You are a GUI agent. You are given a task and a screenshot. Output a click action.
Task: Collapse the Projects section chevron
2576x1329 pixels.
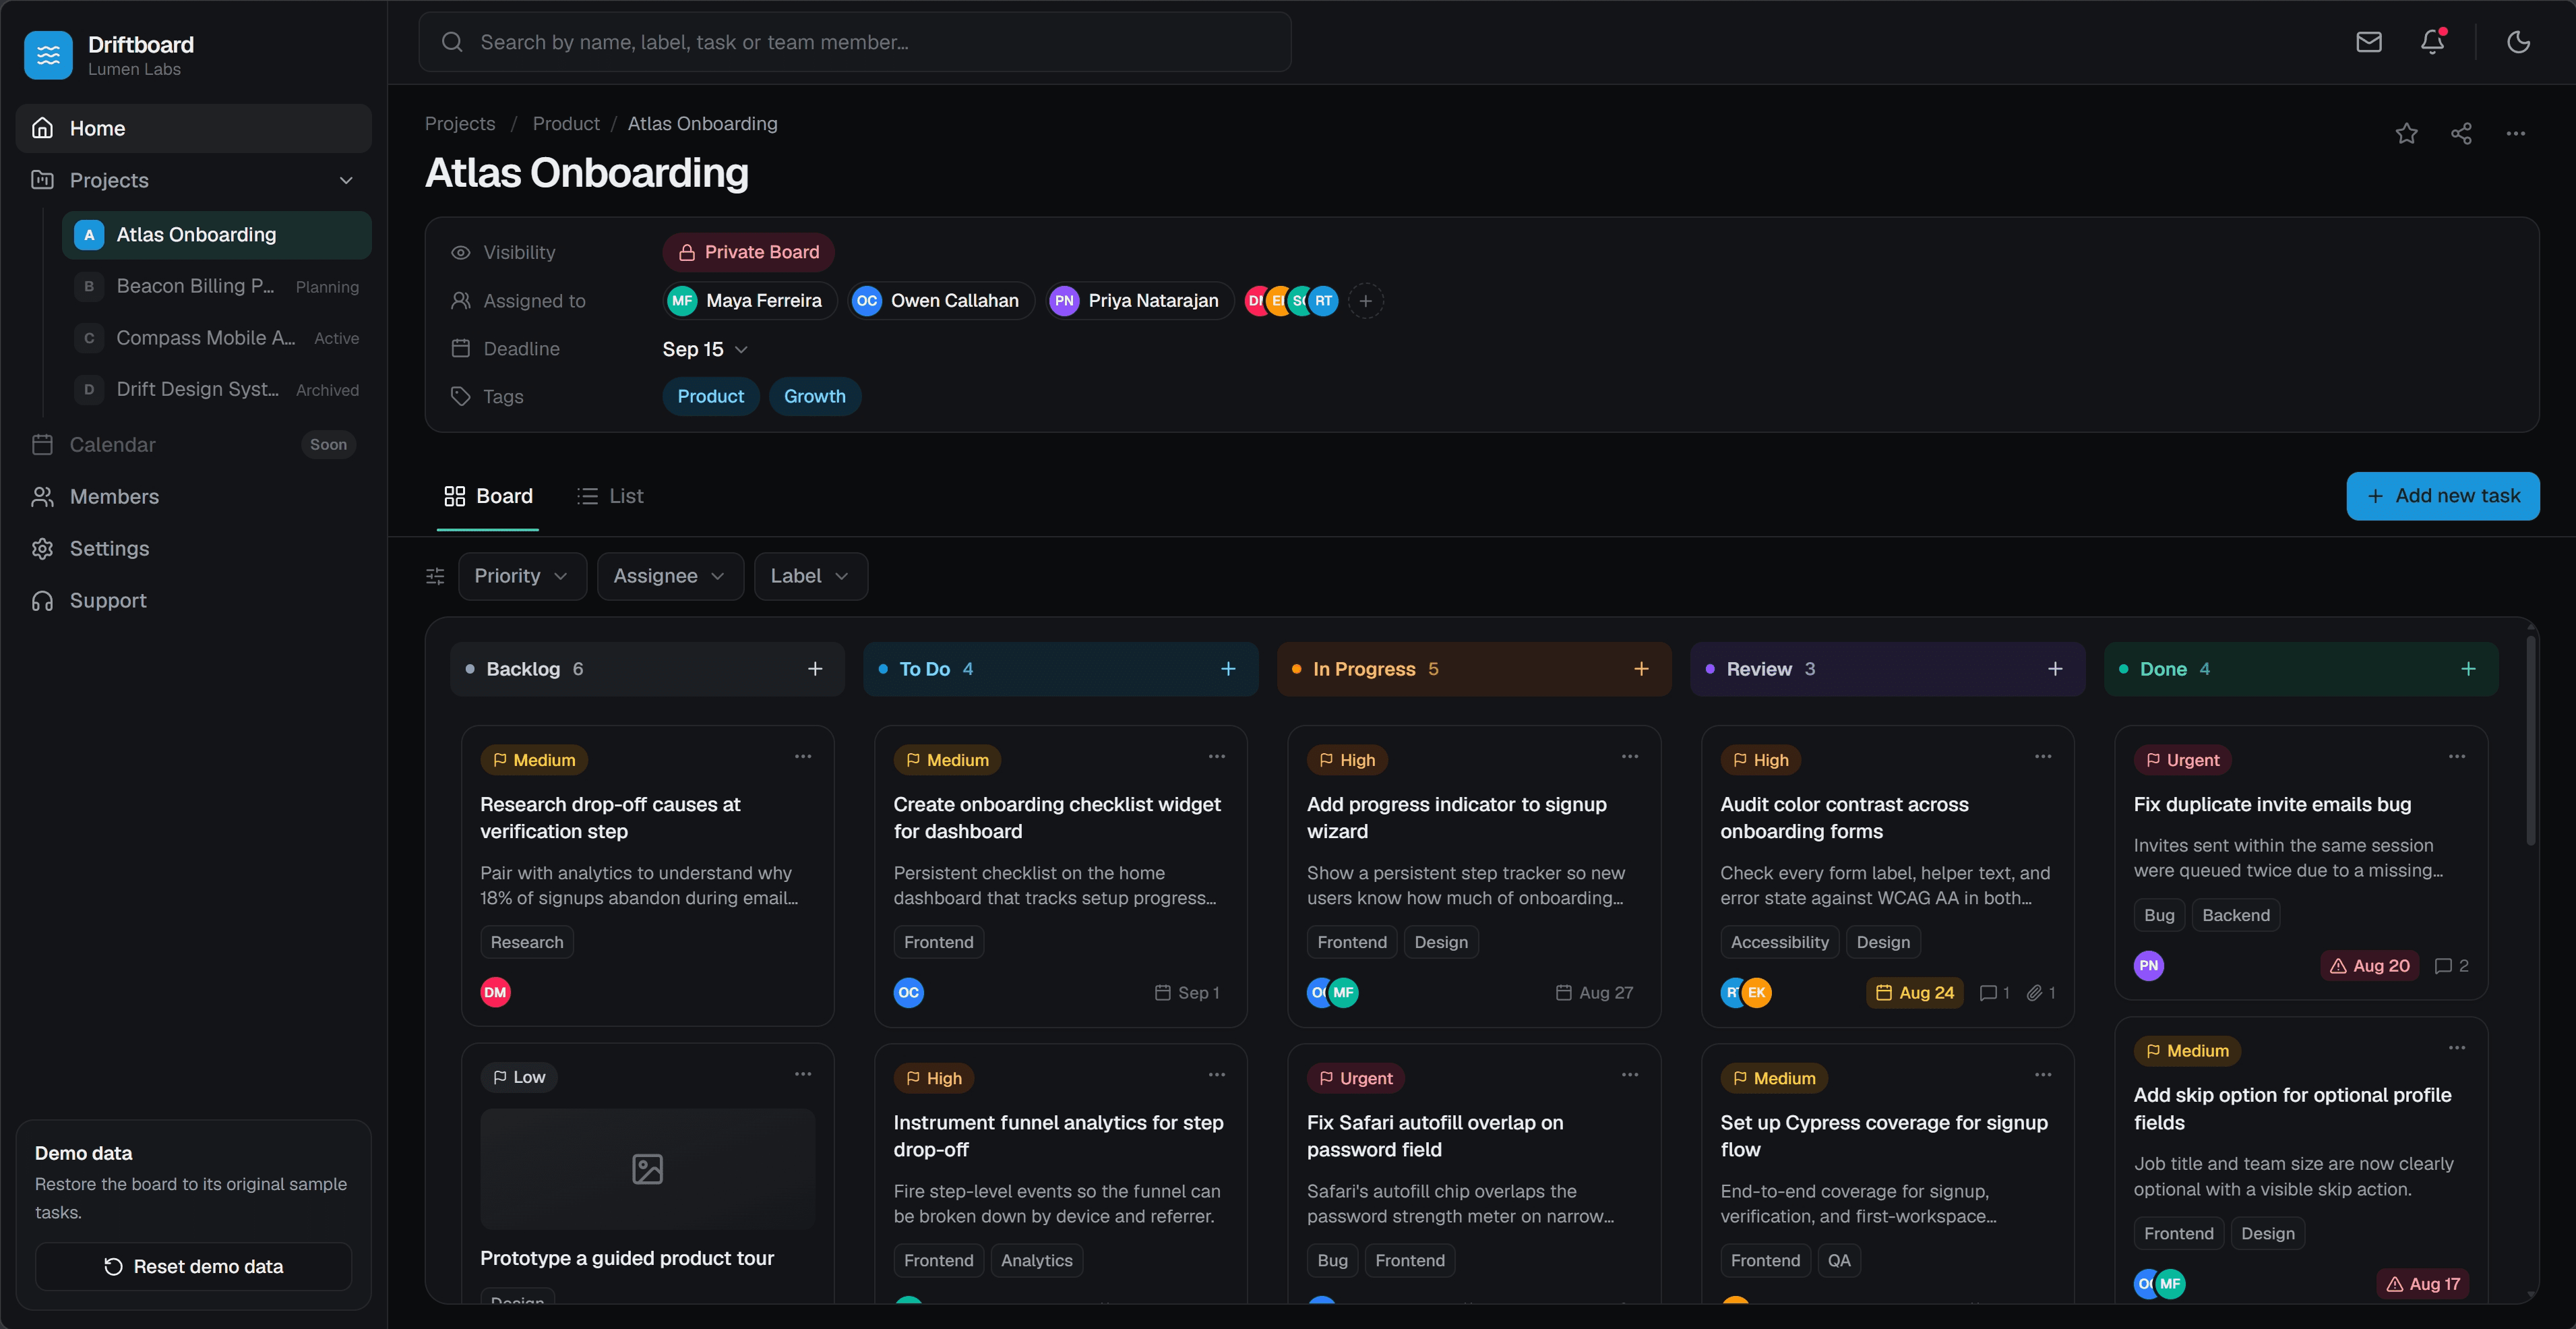coord(346,180)
